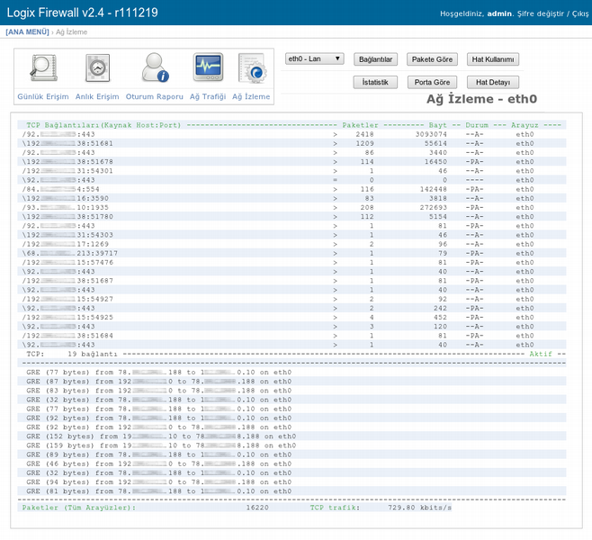
Task: Click the green Aktif status text
Action: [x=541, y=355]
